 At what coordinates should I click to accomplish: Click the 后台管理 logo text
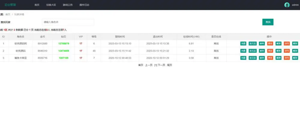[10, 5]
